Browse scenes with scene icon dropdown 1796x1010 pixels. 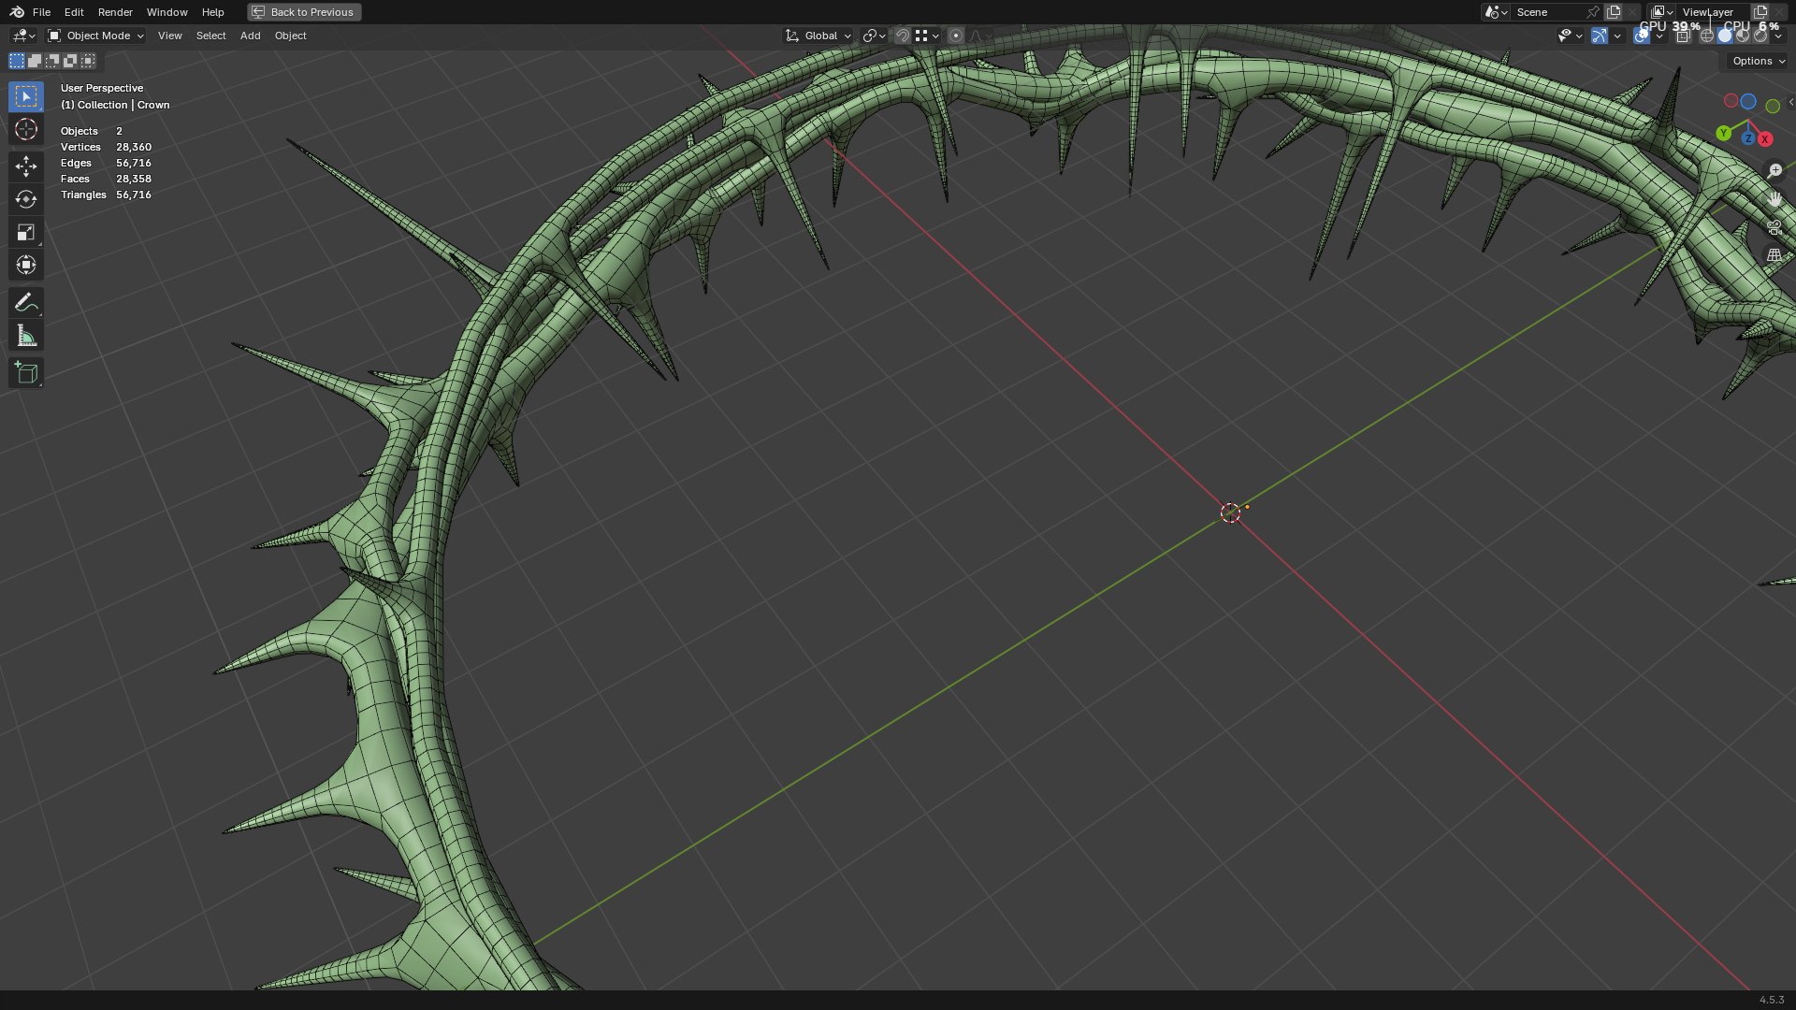tap(1496, 12)
